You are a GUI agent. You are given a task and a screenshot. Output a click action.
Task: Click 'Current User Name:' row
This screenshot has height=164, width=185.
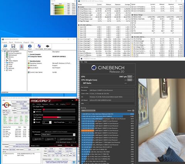51,72
